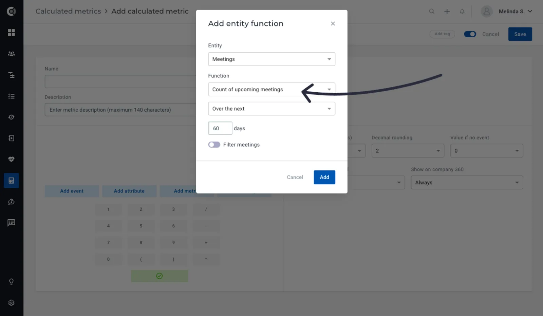Click the Add event button
Viewport: 543px width, 316px height.
72,191
